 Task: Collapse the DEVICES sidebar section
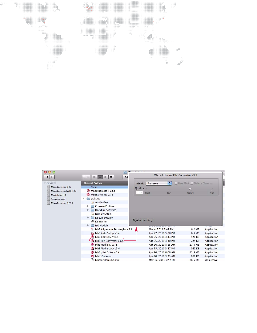45,183
